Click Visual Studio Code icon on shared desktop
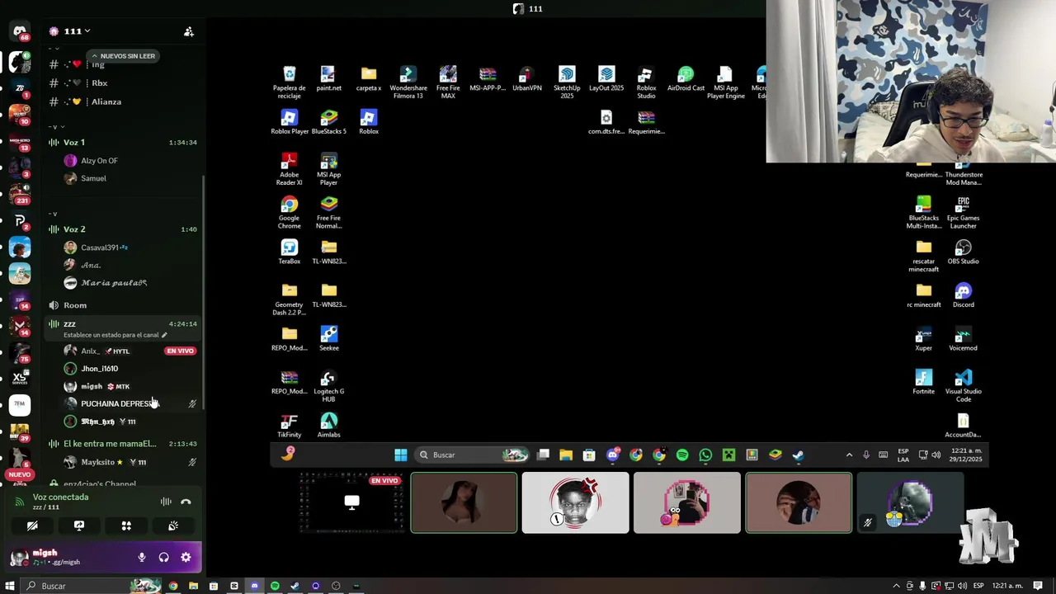Image resolution: width=1056 pixels, height=594 pixels. pos(963,385)
